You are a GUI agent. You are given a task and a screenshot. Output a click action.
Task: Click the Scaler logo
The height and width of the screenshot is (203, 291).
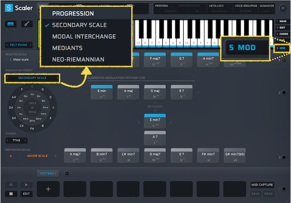point(19,8)
